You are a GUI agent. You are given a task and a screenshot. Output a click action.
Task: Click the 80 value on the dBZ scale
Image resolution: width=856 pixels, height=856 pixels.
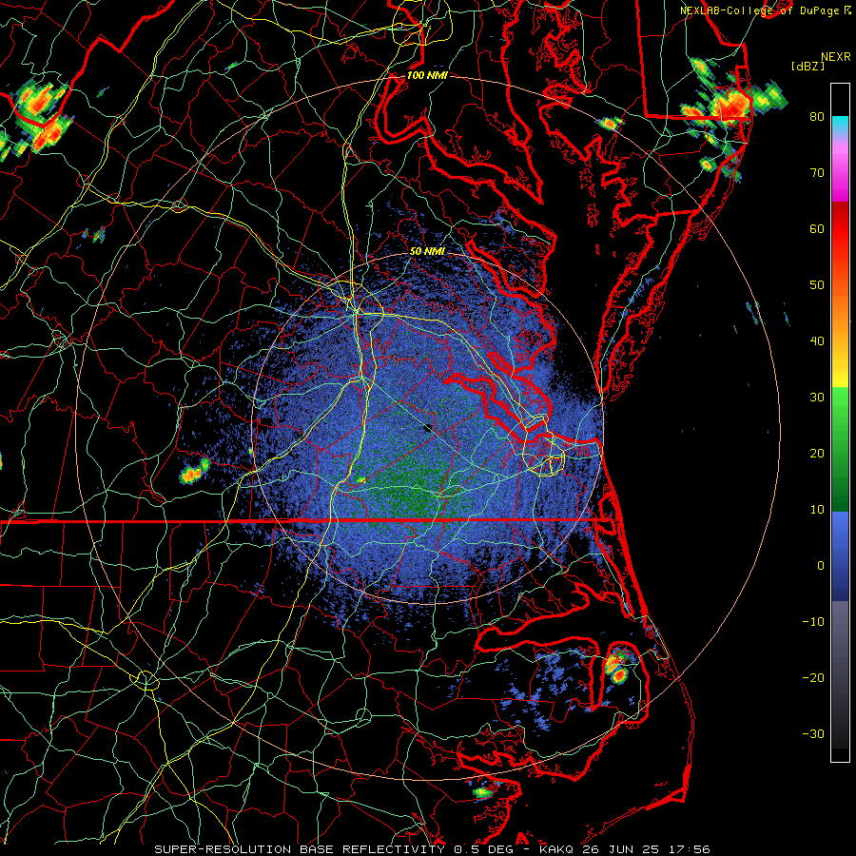coord(817,116)
